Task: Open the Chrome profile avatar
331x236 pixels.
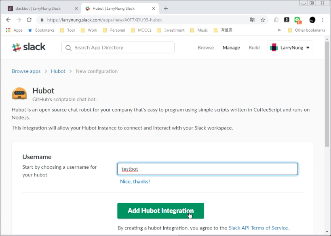Action: [x=312, y=20]
